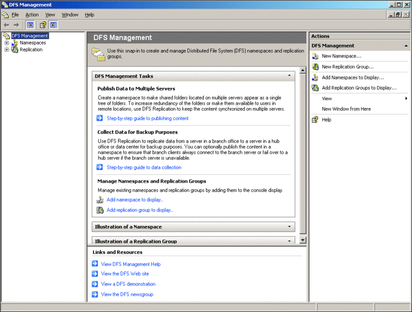
Task: Expand the Namespaces tree node
Action: point(7,43)
